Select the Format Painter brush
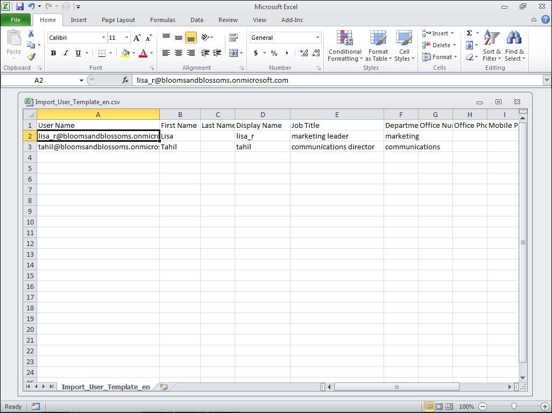The image size is (552, 413). [x=31, y=56]
